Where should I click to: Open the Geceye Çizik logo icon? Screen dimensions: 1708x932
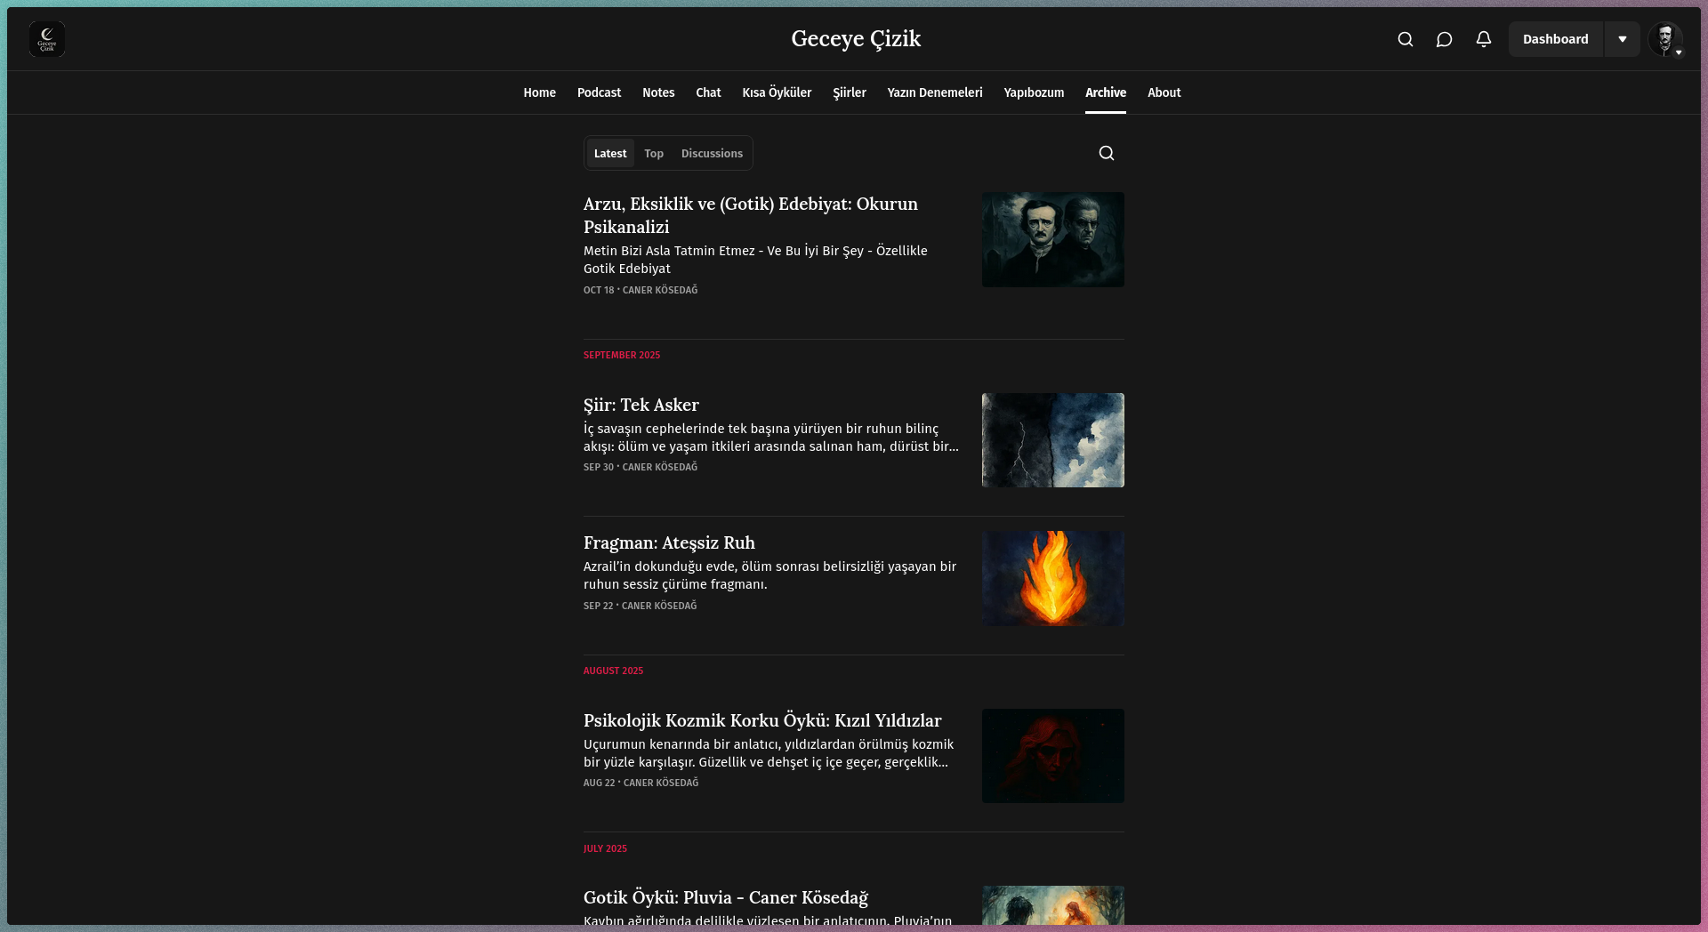pyautogui.click(x=47, y=39)
